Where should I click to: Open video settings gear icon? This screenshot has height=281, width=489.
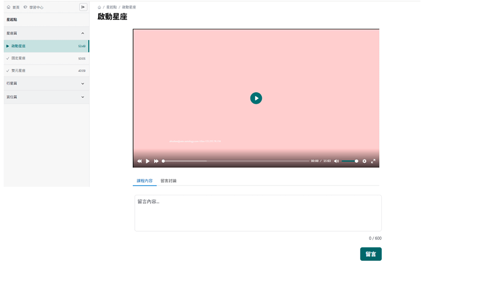click(x=364, y=161)
